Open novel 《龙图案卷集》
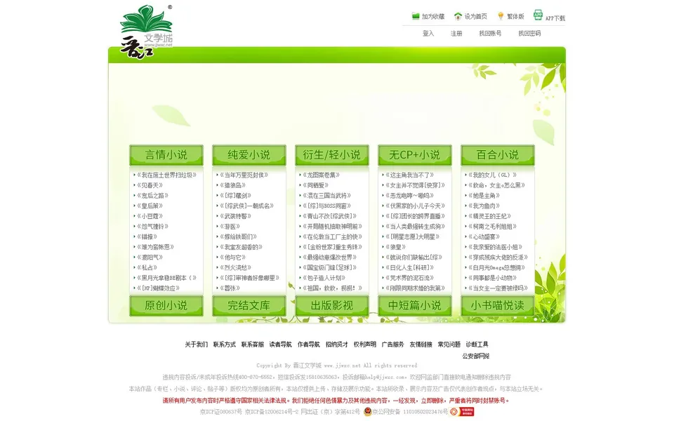This screenshot has width=674, height=421. click(x=321, y=175)
